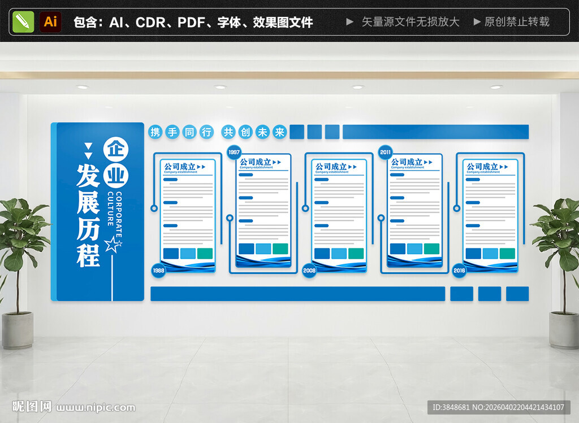This screenshot has width=579, height=423.
Task: Click the 'CORPORATE CULTURE' vertical text
Action: 114,214
